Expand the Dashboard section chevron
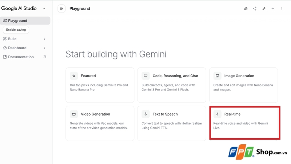The image size is (291, 164). point(44,48)
